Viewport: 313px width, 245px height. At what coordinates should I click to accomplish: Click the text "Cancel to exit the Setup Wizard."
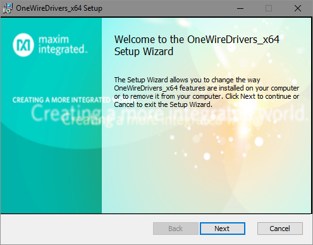(x=163, y=104)
